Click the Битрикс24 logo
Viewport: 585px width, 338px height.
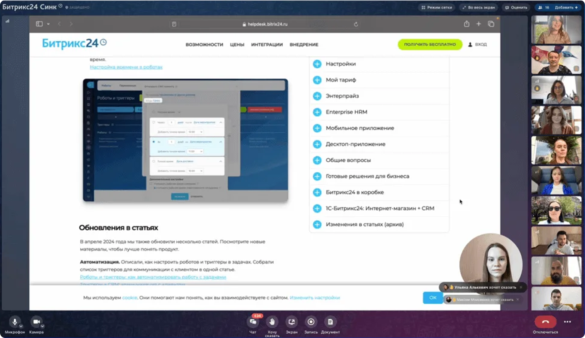(x=74, y=43)
